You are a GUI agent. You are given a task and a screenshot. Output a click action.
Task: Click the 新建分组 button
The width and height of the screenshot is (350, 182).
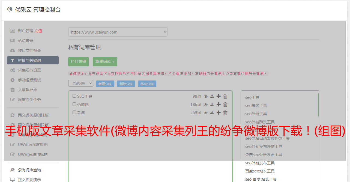105,84
